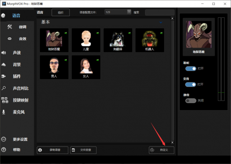The image size is (231, 164).
Task: Click the 更多设置 ellipsis icon
Action: click(x=3, y=139)
